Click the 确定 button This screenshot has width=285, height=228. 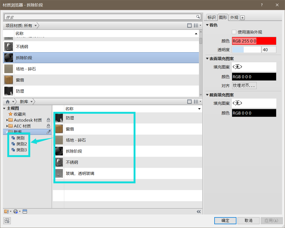coord(225,221)
